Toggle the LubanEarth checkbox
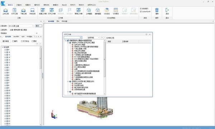215x129 pixels. pyautogui.click(x=141, y=12)
